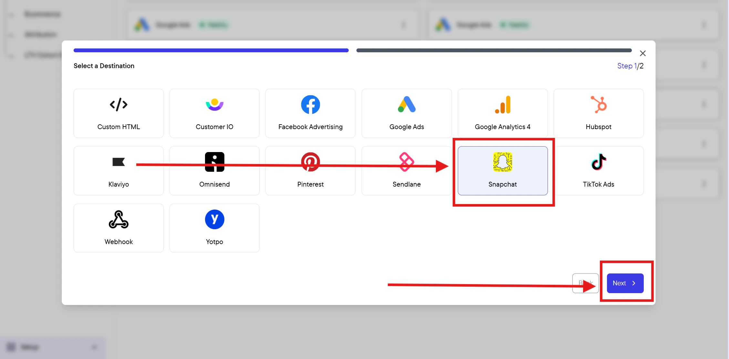Pick the Klaviyo flag icon
Image resolution: width=729 pixels, height=359 pixels.
pyautogui.click(x=118, y=162)
